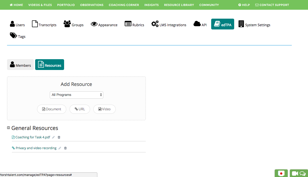Image resolution: width=308 pixels, height=177 pixels.
Task: Add a Document resource
Action: pyautogui.click(x=52, y=109)
